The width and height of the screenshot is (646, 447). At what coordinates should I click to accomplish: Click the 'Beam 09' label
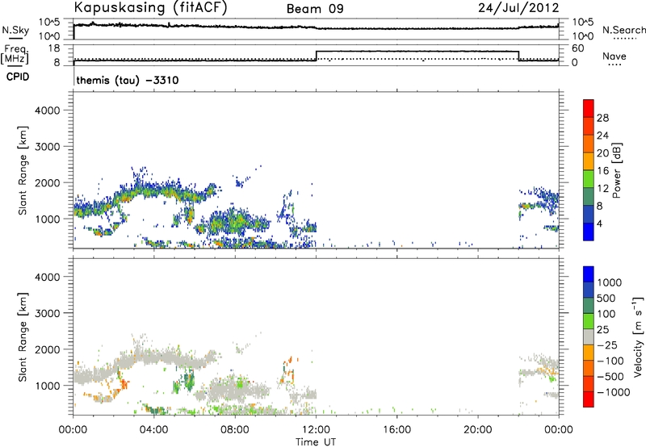coord(315,9)
